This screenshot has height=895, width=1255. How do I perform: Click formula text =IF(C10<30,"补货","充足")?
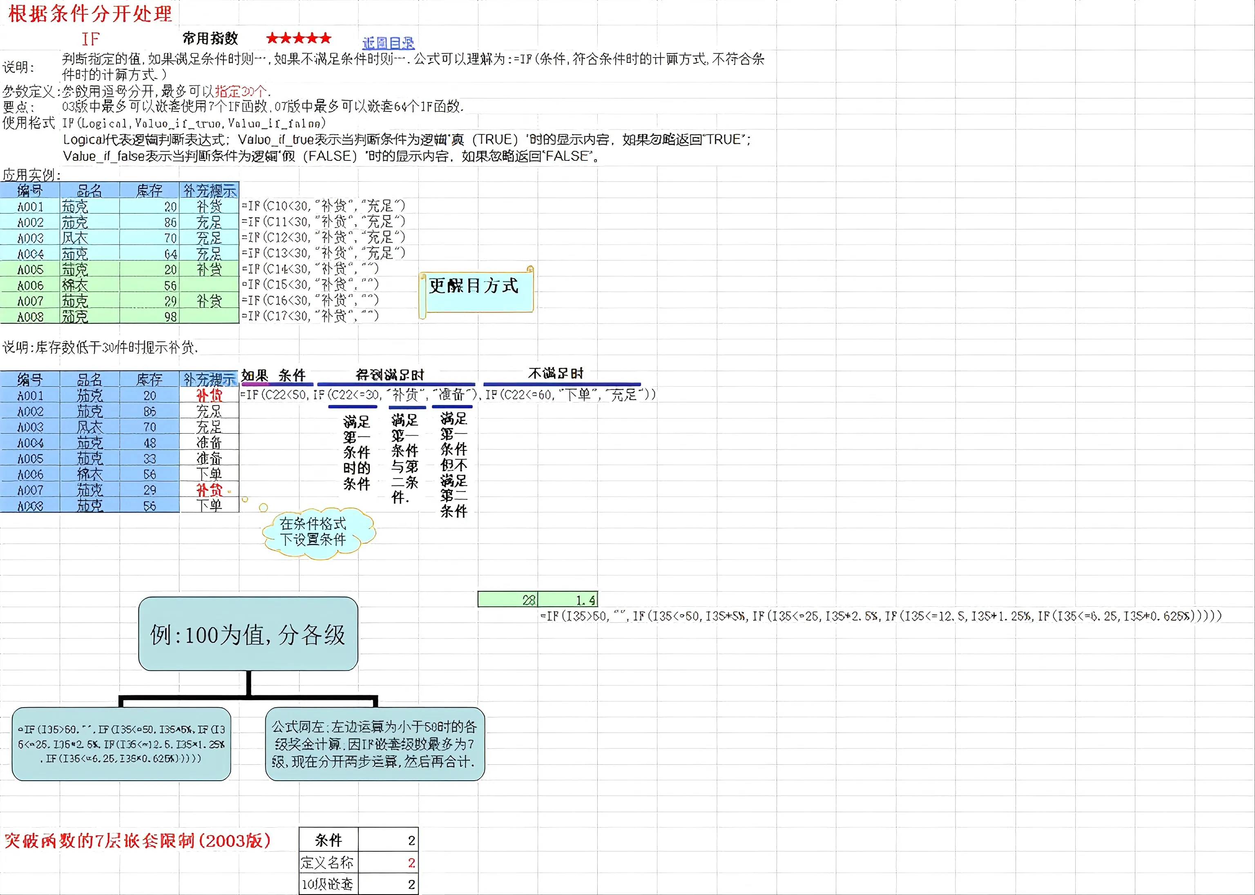pyautogui.click(x=323, y=206)
